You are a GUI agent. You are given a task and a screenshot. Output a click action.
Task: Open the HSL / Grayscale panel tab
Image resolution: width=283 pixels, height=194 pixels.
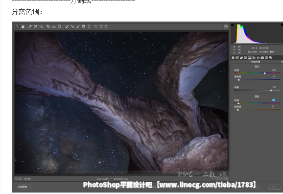[x=245, y=58]
